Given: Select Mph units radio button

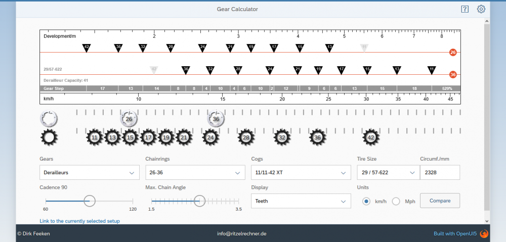Looking at the screenshot, I should tap(396, 201).
